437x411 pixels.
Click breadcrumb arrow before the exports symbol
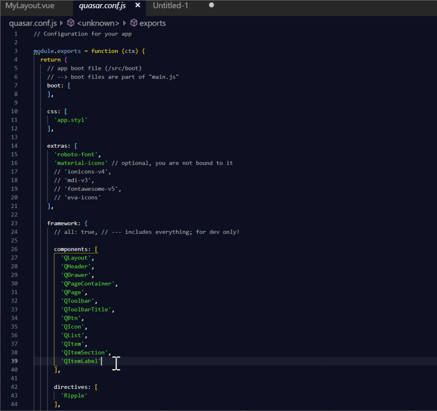[x=125, y=23]
